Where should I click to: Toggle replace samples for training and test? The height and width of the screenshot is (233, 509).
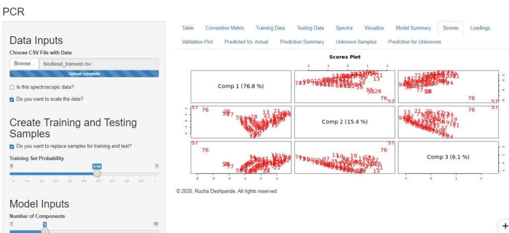point(12,146)
